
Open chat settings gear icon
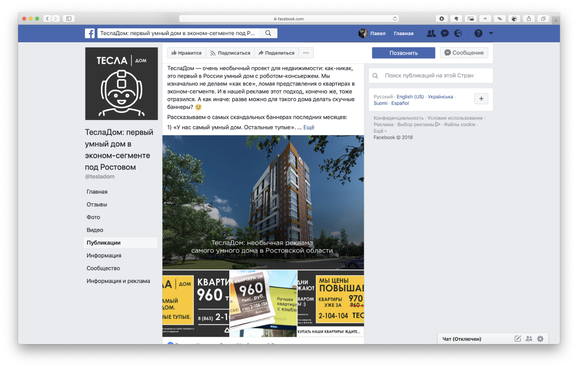coord(540,339)
